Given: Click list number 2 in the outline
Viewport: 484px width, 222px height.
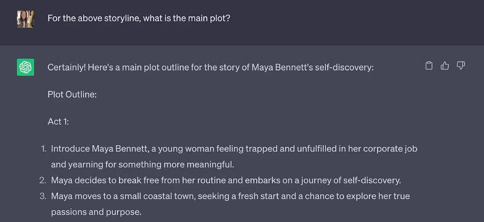Looking at the screenshot, I should (43, 180).
